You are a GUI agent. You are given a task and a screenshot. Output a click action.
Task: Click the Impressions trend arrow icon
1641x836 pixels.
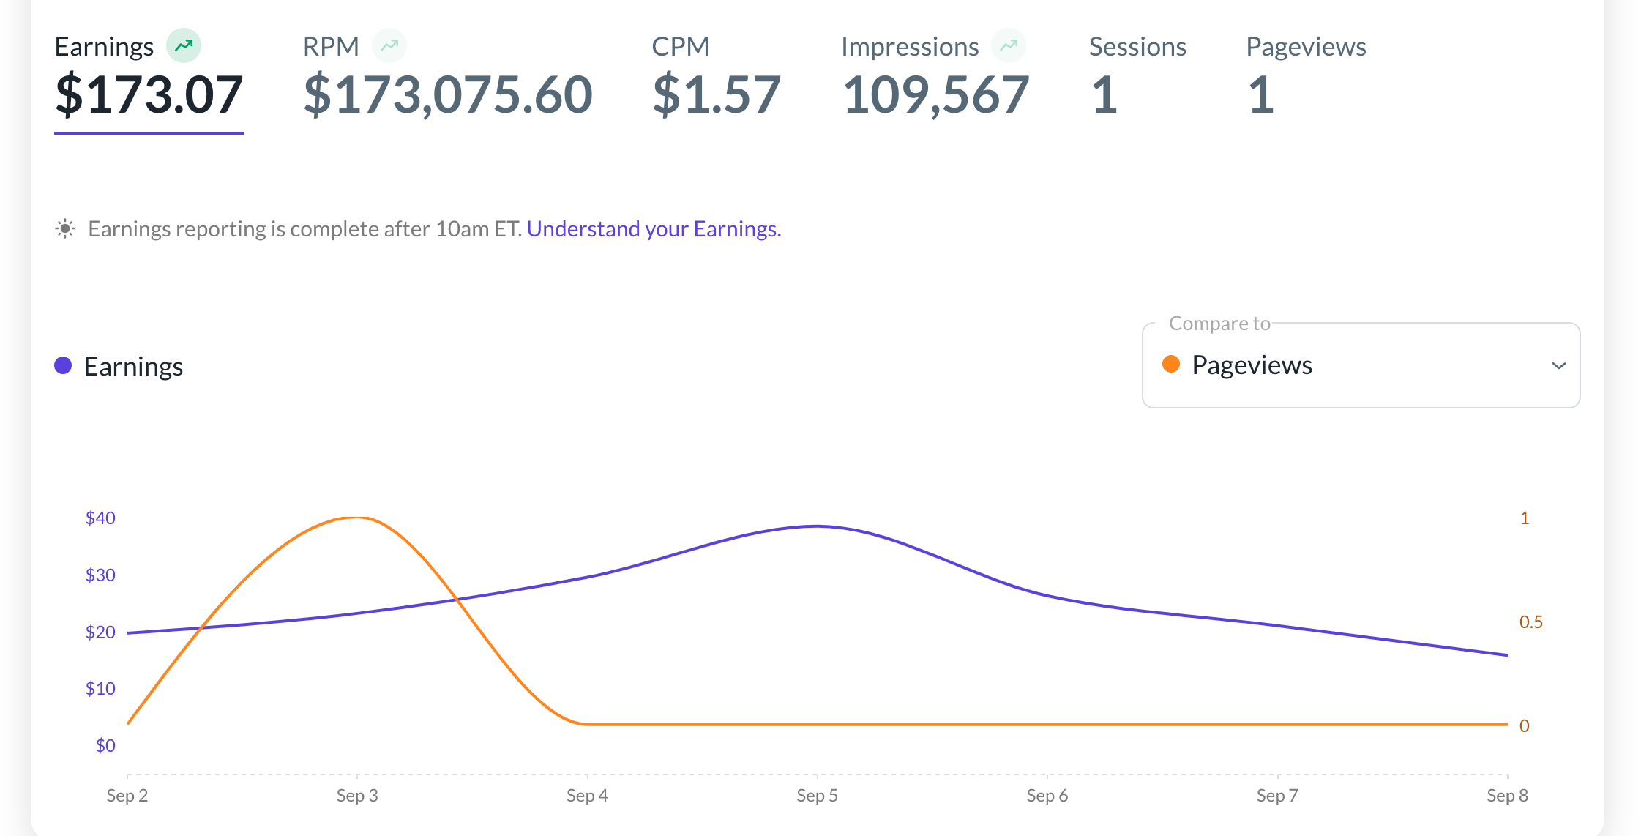1009,45
